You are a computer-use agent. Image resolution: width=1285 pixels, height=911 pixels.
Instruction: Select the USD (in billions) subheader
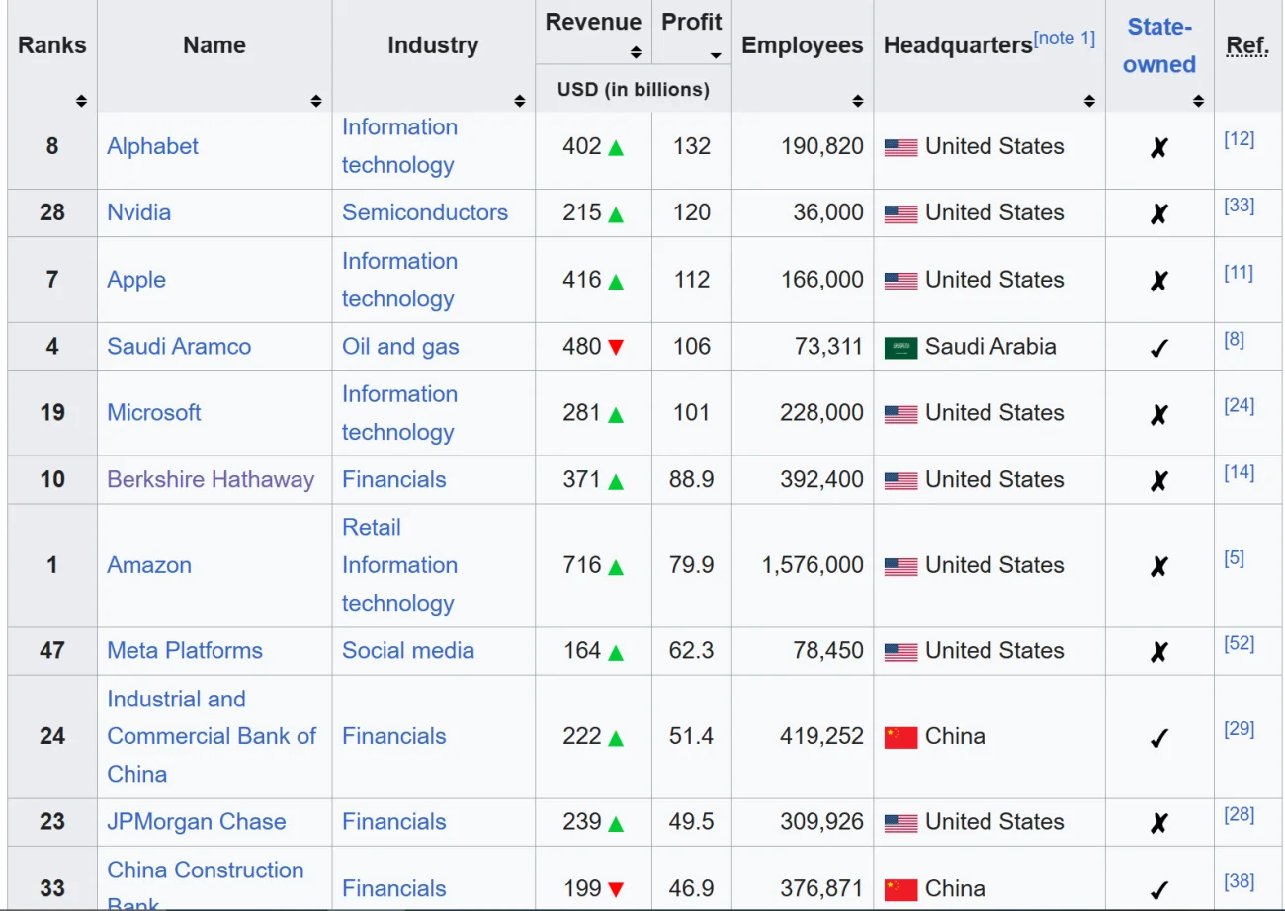point(634,89)
